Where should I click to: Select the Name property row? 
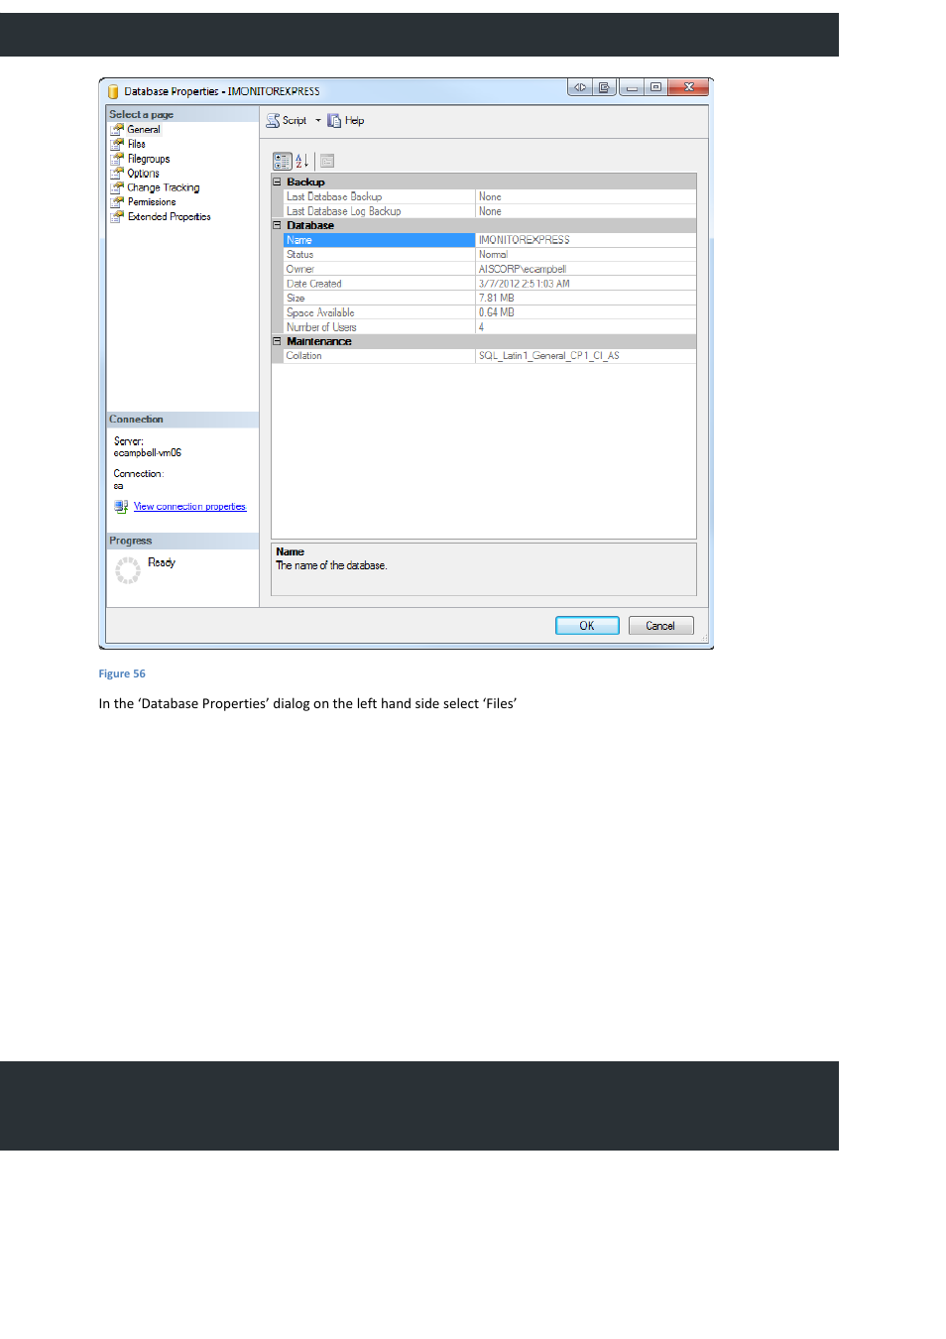click(x=490, y=240)
